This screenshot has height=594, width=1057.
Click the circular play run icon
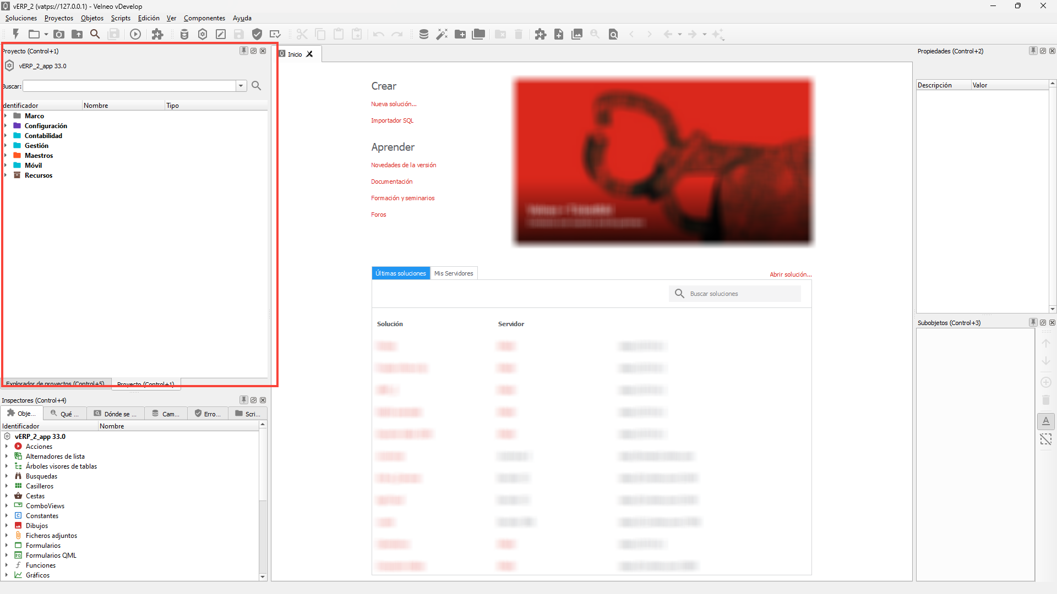click(x=135, y=34)
